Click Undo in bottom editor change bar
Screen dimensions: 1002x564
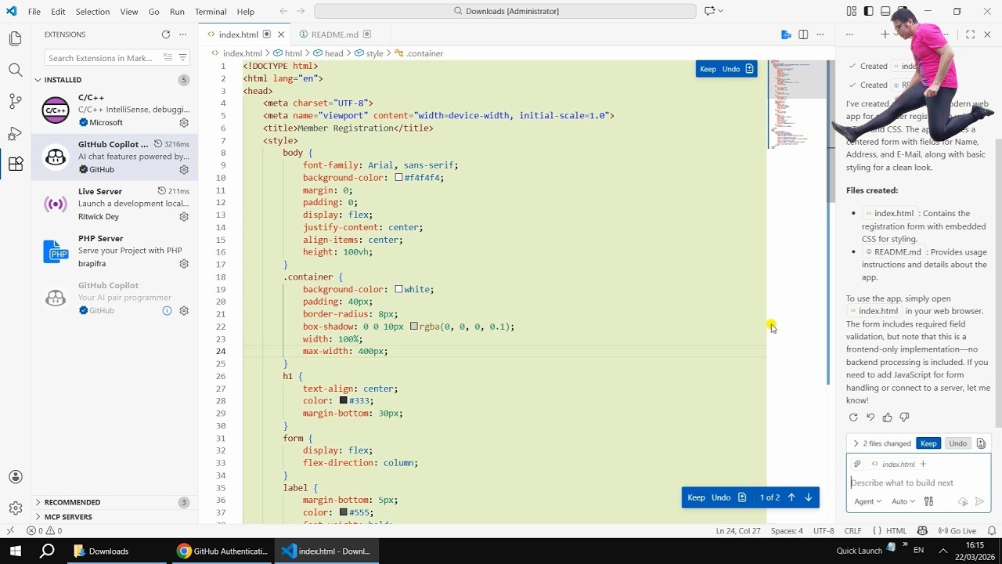(x=721, y=497)
